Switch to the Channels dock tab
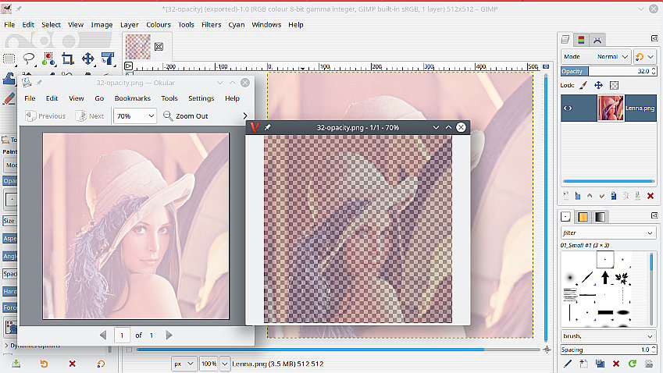This screenshot has height=373, width=663. [x=581, y=40]
